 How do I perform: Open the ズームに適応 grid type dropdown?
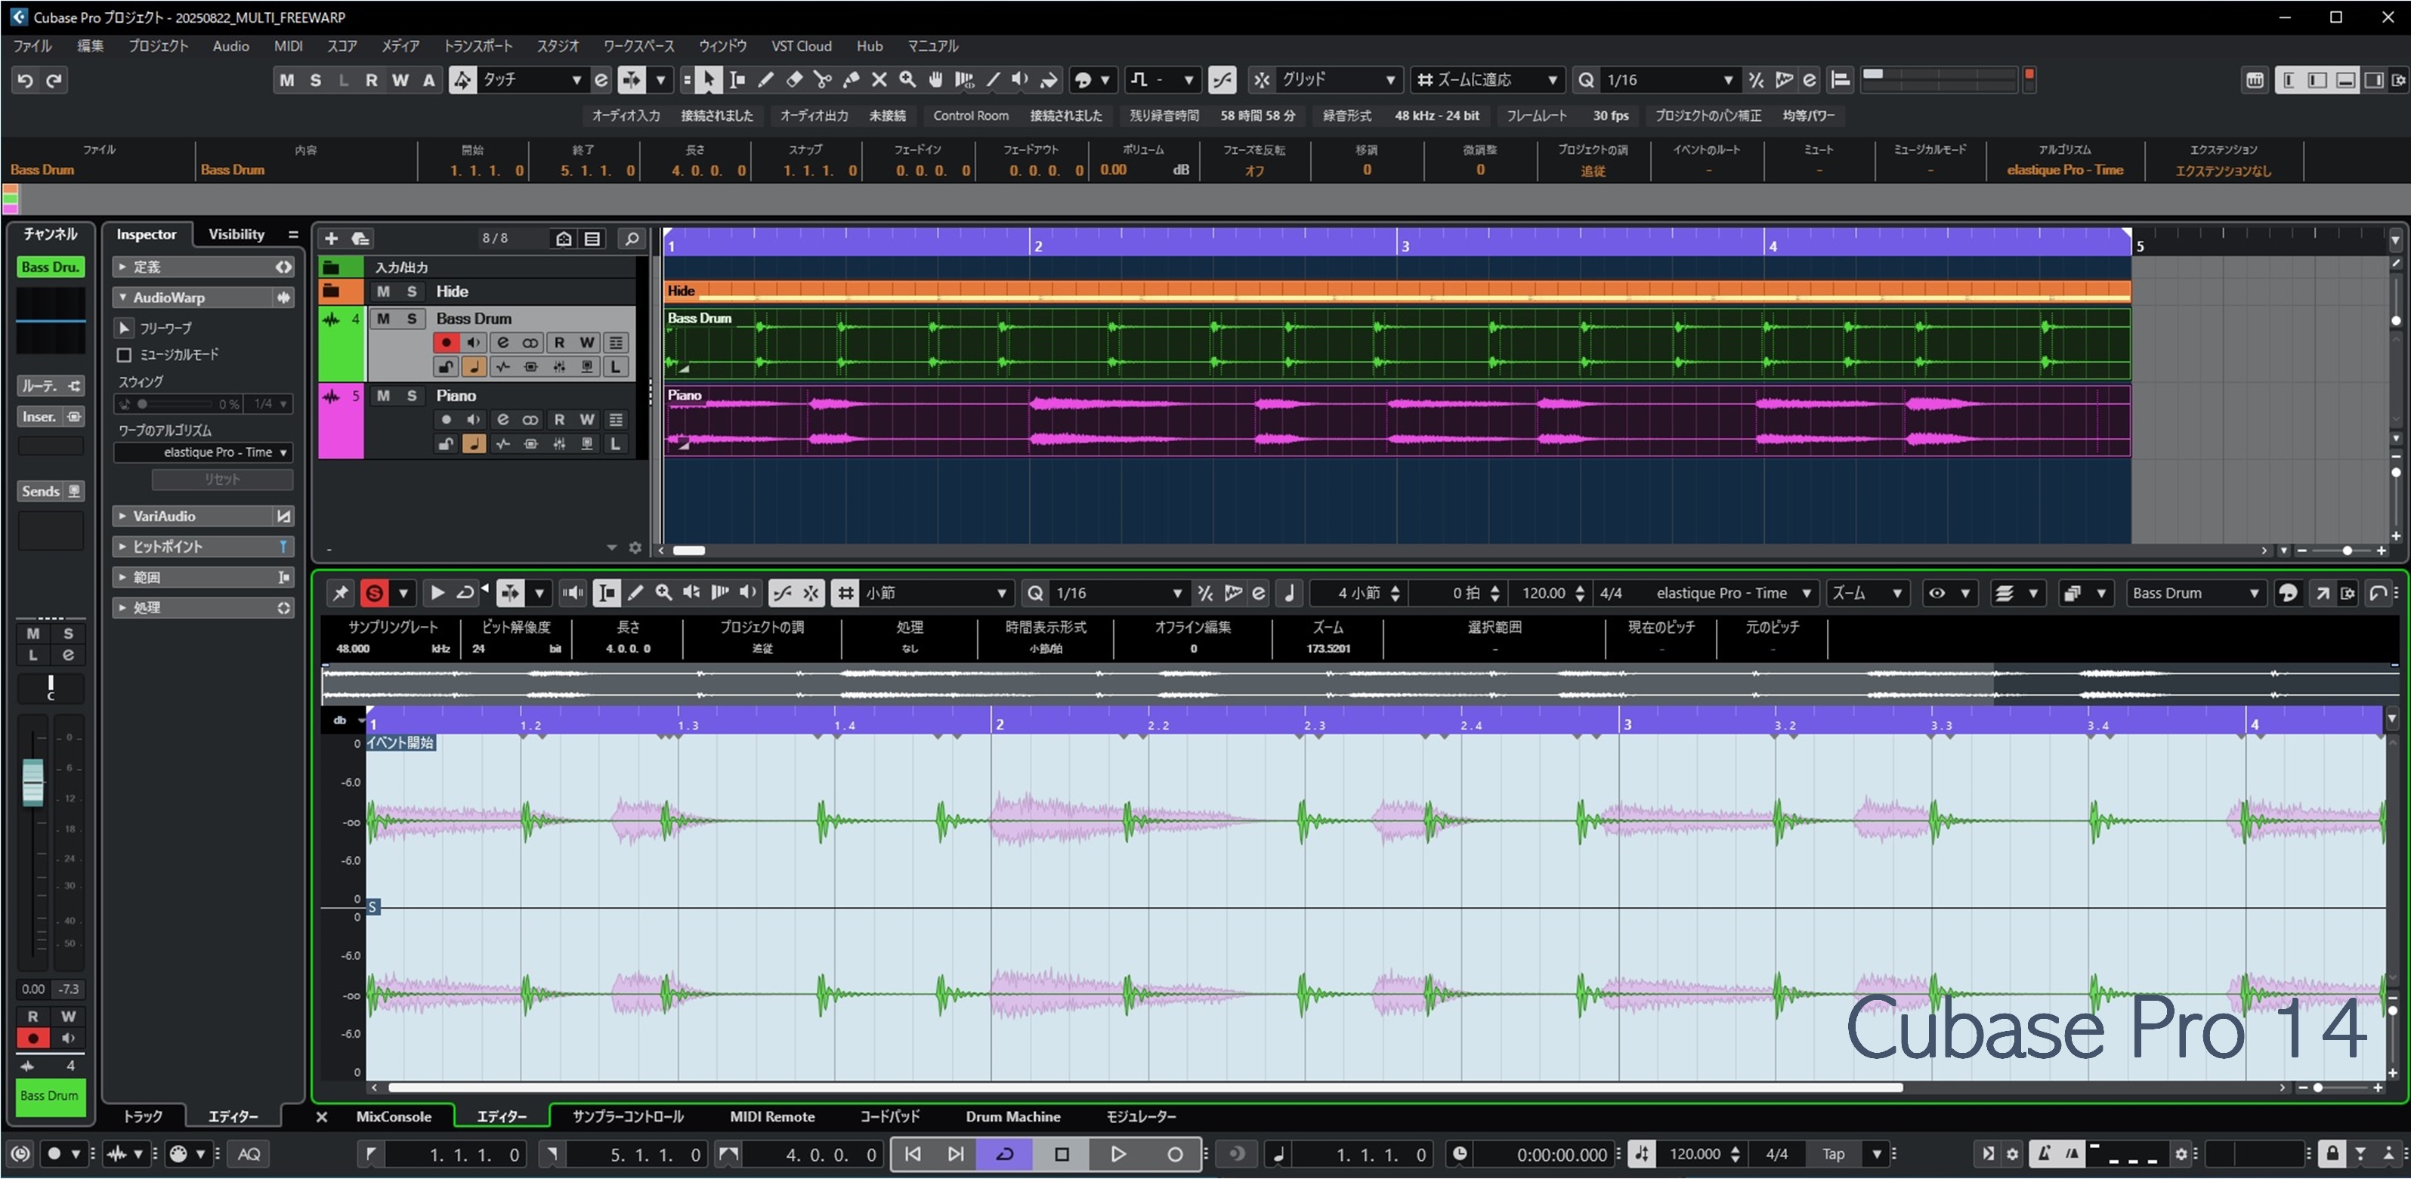[1488, 81]
